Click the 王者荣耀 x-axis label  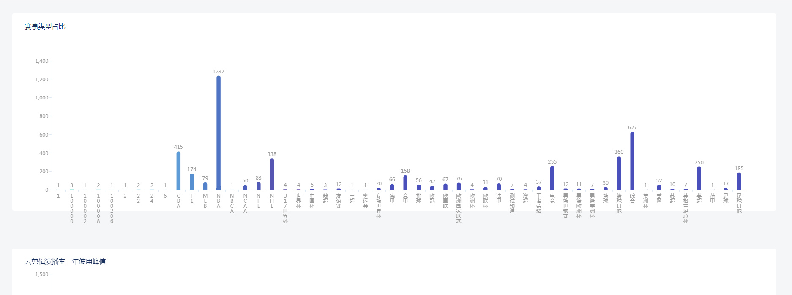pyautogui.click(x=539, y=203)
